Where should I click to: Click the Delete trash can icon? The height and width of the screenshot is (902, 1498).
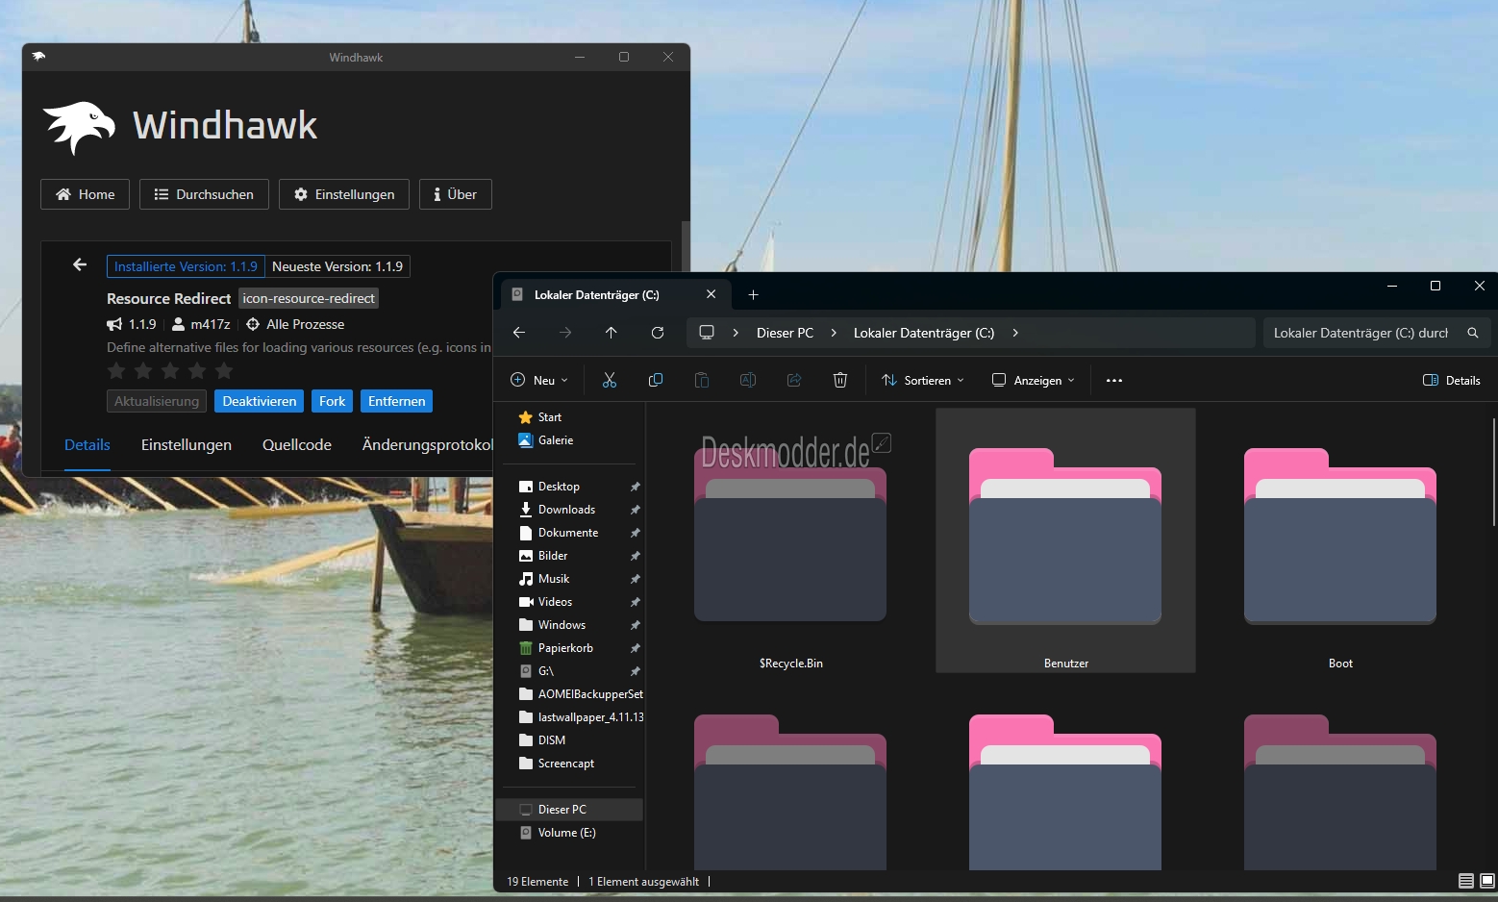(x=840, y=380)
